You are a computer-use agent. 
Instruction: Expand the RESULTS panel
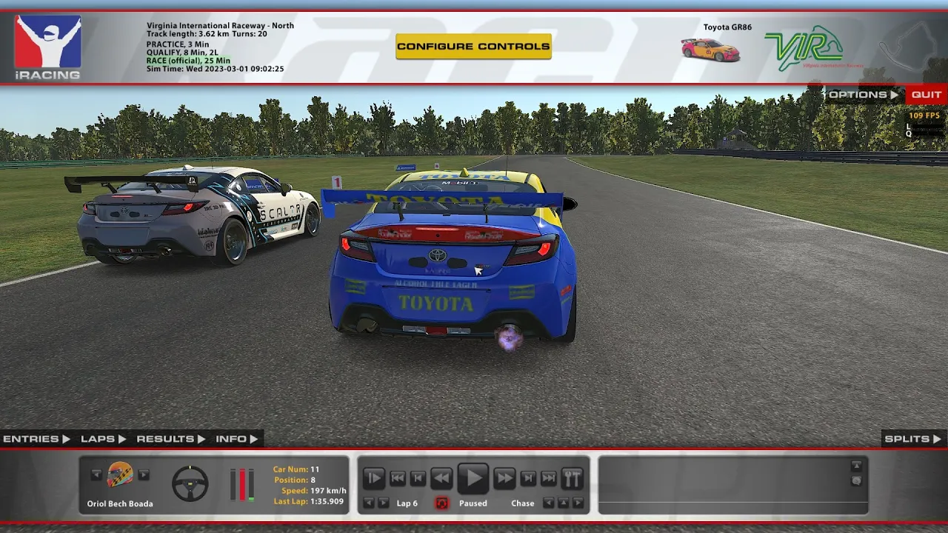point(170,439)
